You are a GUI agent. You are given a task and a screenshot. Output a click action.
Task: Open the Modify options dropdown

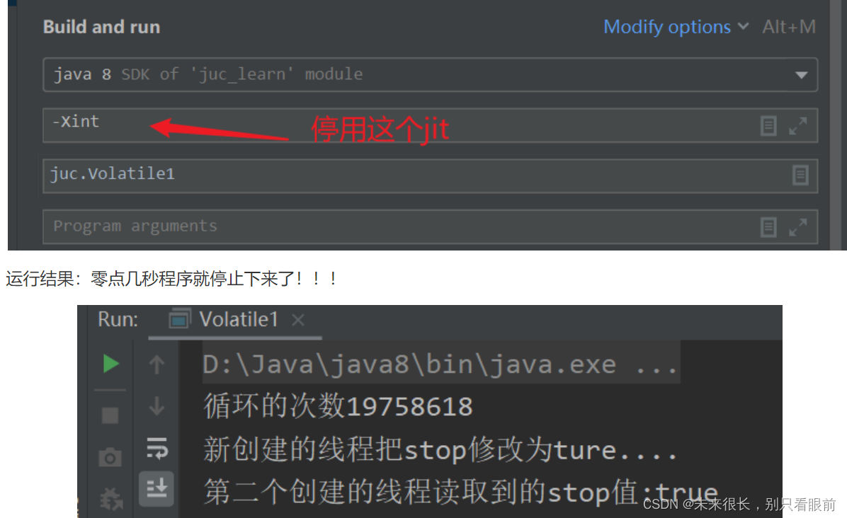[676, 26]
